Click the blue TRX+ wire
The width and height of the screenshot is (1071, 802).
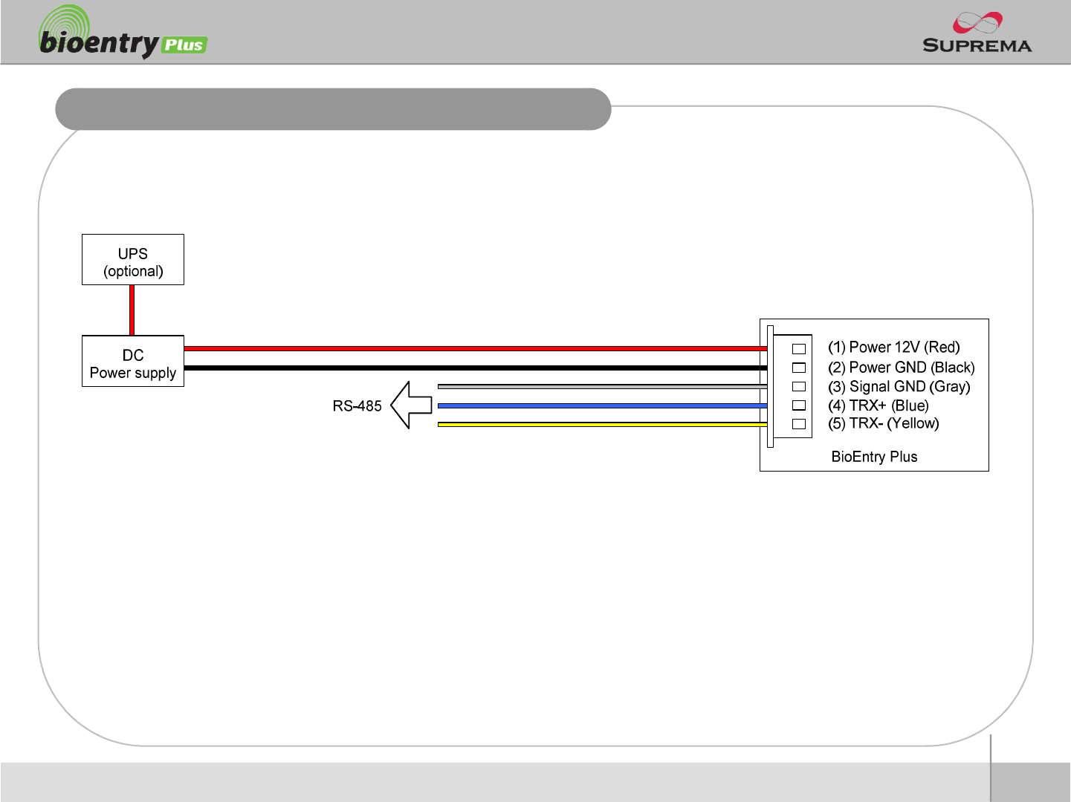click(x=603, y=405)
